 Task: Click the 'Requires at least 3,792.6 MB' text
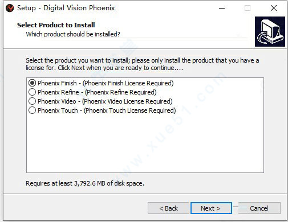[85, 183]
